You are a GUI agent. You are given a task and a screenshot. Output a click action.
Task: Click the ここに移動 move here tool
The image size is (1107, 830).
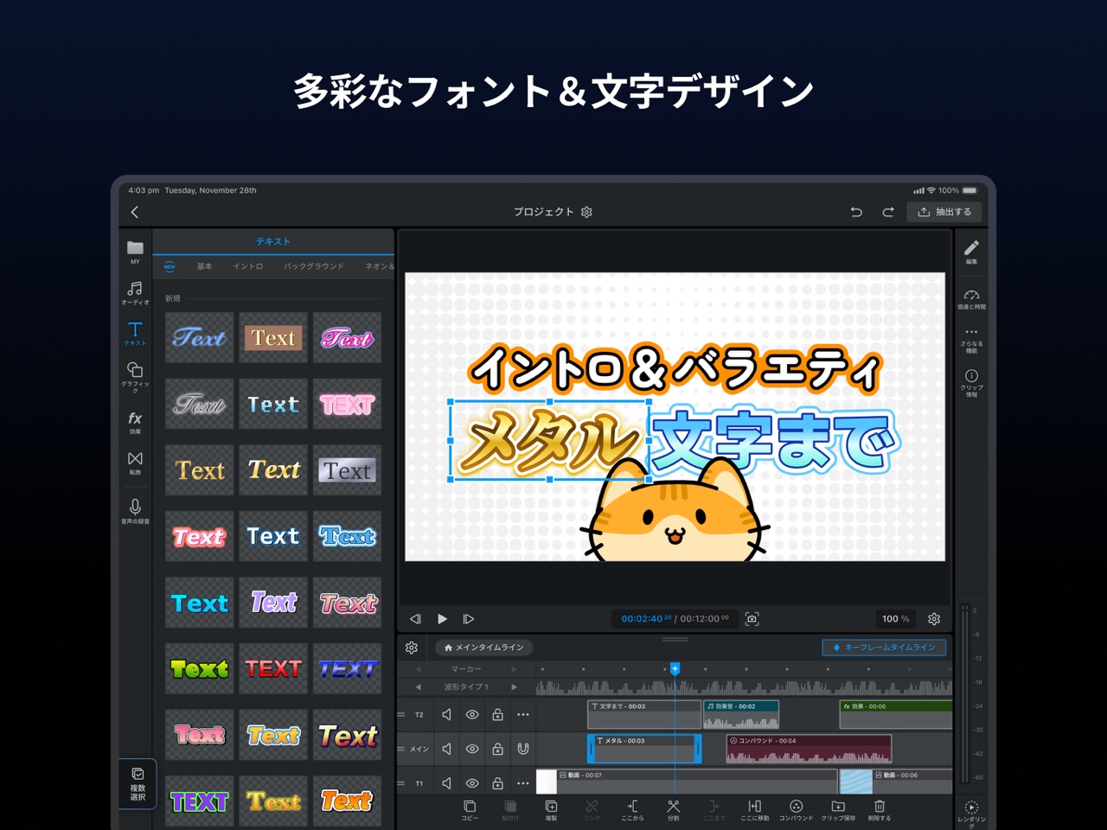click(x=754, y=810)
